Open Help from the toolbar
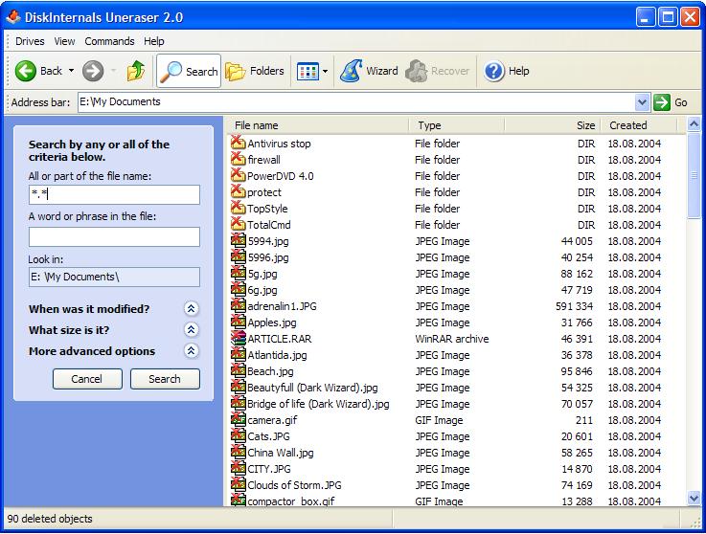Image resolution: width=706 pixels, height=534 pixels. 507,71
